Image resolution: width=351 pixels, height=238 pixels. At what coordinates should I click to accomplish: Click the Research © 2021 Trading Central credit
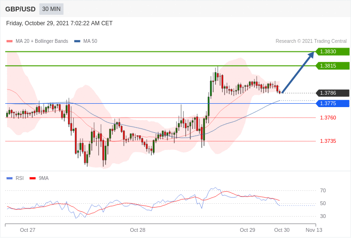click(x=311, y=41)
